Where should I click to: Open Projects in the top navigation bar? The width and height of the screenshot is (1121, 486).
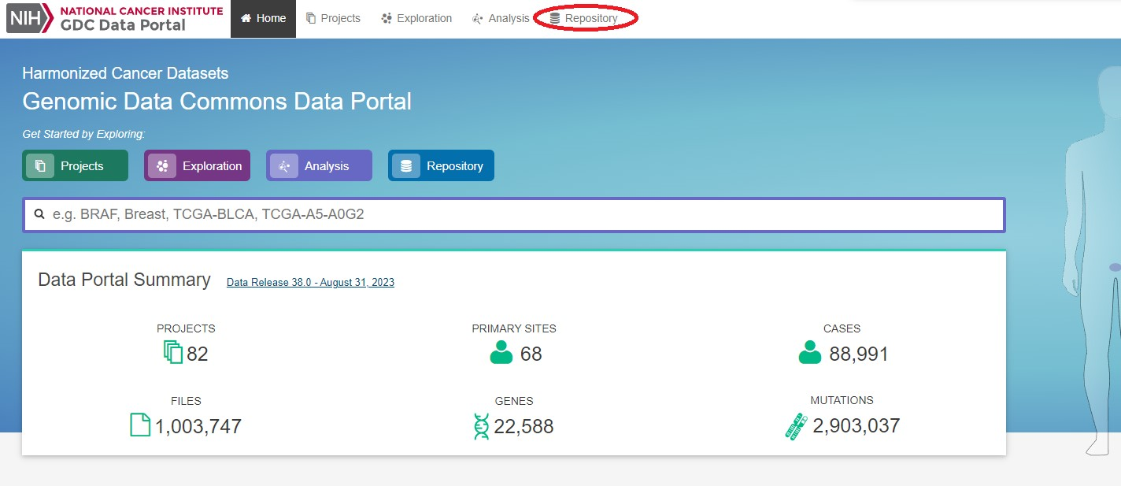333,18
